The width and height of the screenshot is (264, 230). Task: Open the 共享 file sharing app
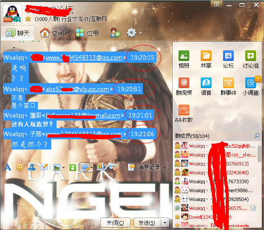point(206,59)
